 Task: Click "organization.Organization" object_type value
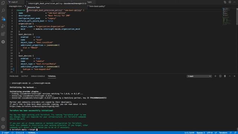click(50, 26)
